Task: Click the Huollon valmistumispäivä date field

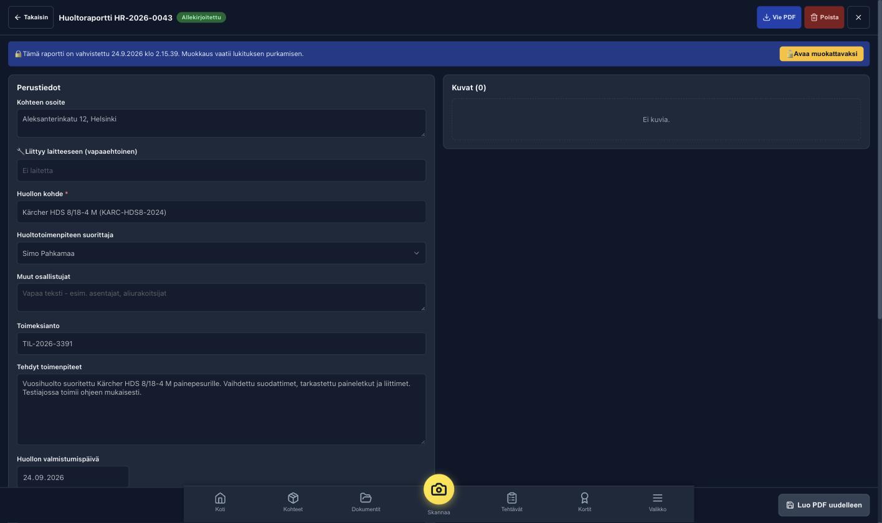Action: click(73, 477)
